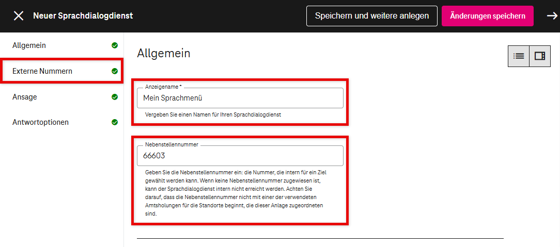560x247 pixels.
Task: Click the green checkmark beside Antwortoptionen
Action: pyautogui.click(x=115, y=123)
